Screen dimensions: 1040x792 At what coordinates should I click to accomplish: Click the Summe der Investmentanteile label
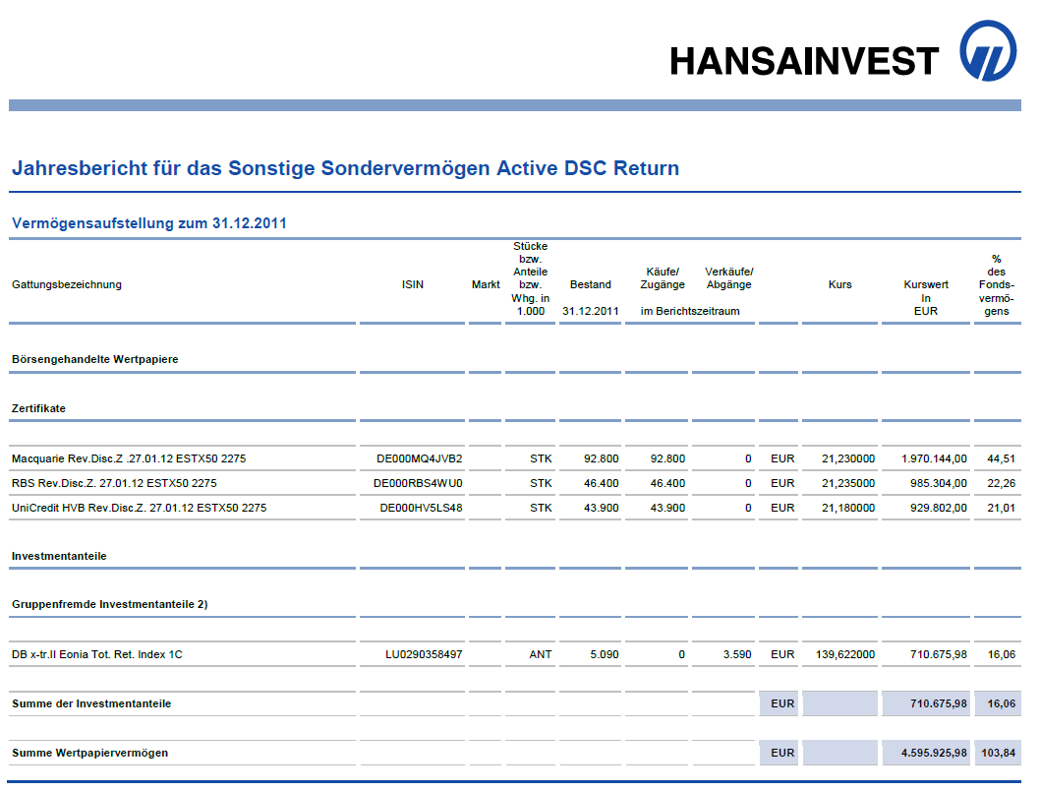(91, 703)
